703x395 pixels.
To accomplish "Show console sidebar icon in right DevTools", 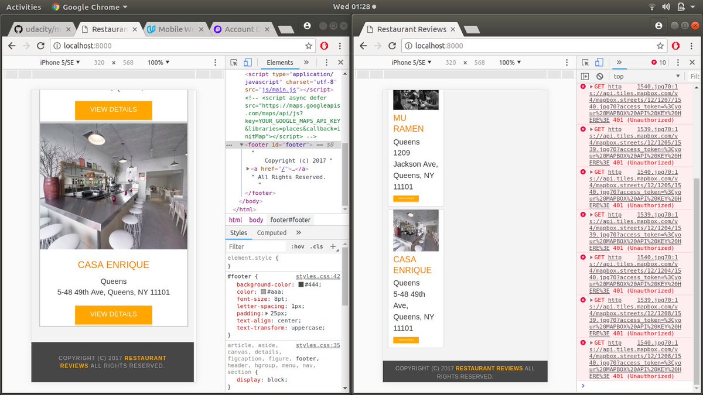I will [585, 77].
